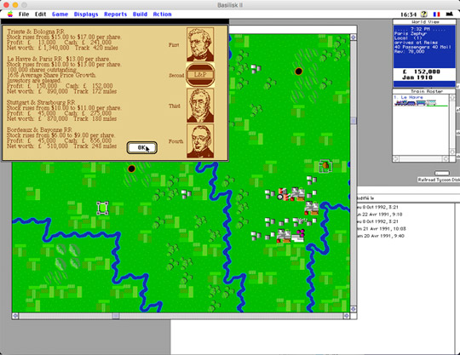Click the French flag keyboard icon
This screenshot has height=355, width=460.
(436, 14)
